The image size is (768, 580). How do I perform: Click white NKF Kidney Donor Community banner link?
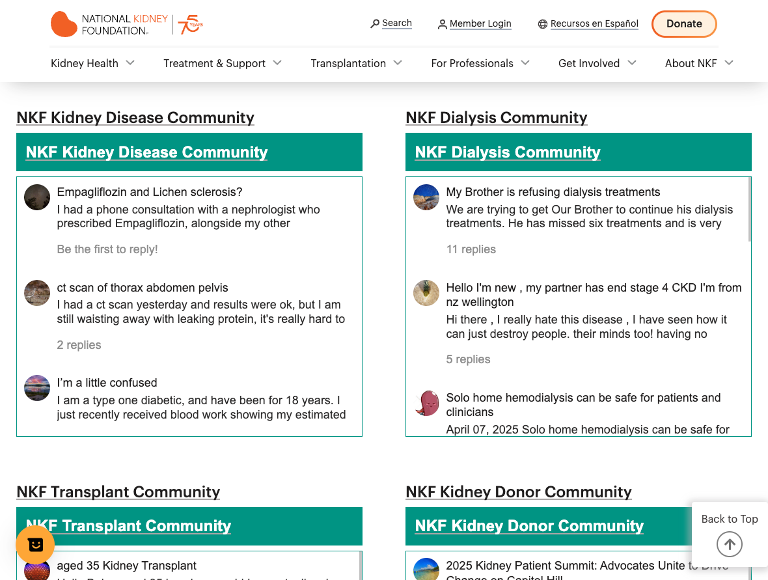click(530, 525)
